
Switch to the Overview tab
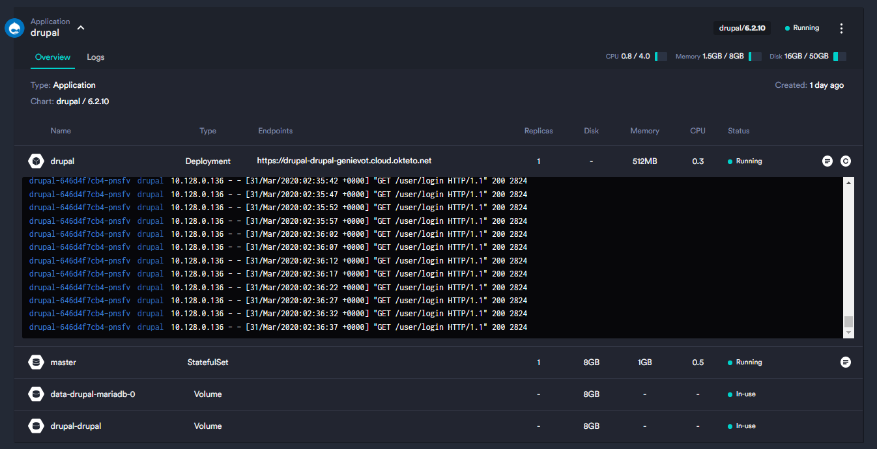pyautogui.click(x=53, y=57)
